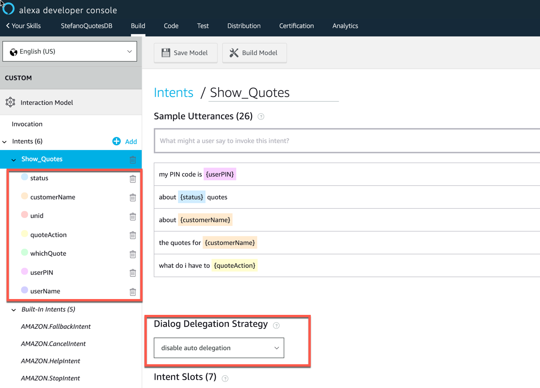Click the pink userPIN slot color dot
Viewport: 540px width, 388px height.
[24, 271]
